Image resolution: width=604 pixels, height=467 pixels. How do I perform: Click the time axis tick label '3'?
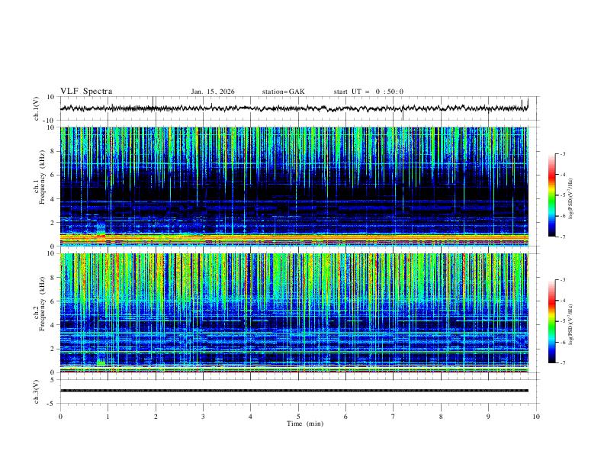point(203,417)
